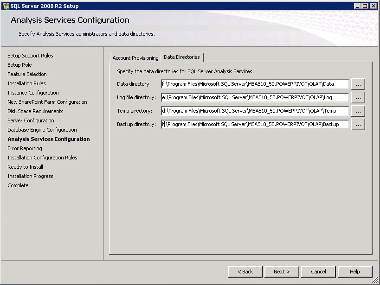Image resolution: width=380 pixels, height=285 pixels.
Task: Click the Feature Selection step
Action: (x=27, y=74)
